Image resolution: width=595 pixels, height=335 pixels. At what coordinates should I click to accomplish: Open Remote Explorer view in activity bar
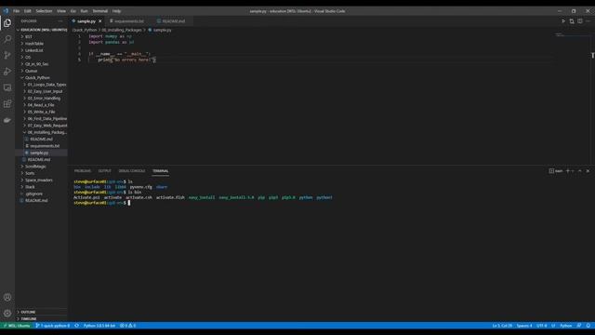tap(7, 87)
